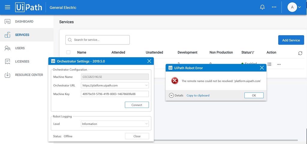This screenshot has height=144, width=307.
Task: Open Resource Center in sidebar
Action: click(29, 75)
